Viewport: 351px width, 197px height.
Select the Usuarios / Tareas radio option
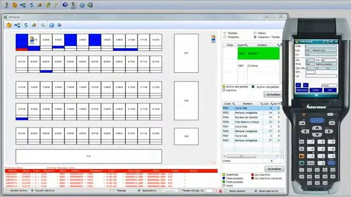(x=255, y=37)
